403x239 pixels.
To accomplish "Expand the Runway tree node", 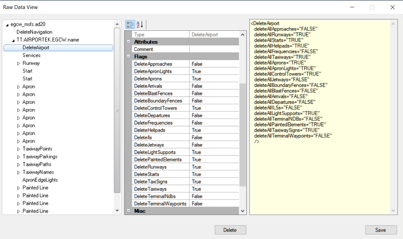I will pyautogui.click(x=18, y=63).
